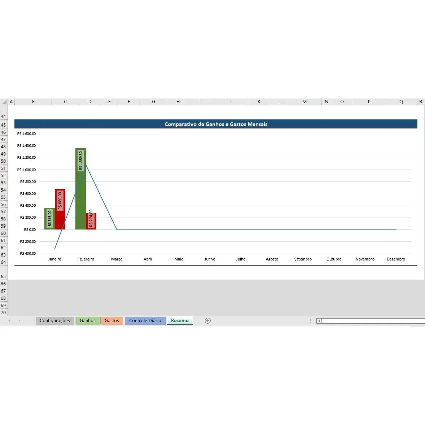Click the Select All corner triangle
The image size is (425, 425).
point(4,102)
